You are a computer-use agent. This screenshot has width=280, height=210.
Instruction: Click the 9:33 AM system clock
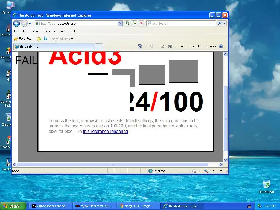pos(270,206)
